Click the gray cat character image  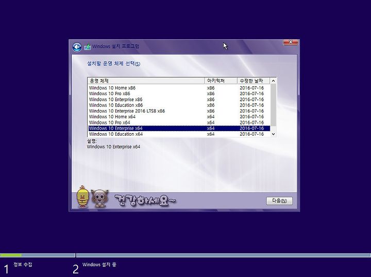(99, 198)
